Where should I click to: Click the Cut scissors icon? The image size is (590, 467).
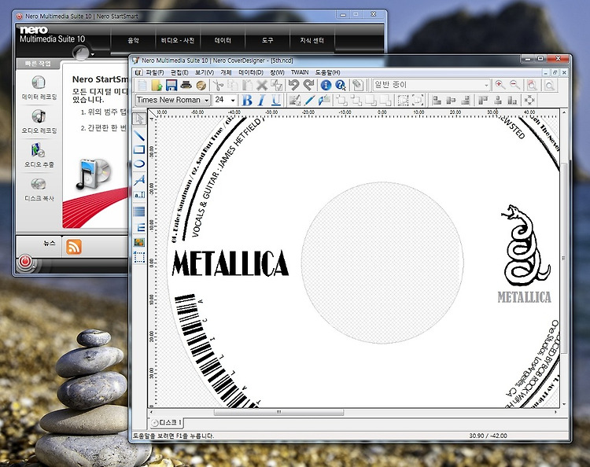pyautogui.click(x=218, y=85)
